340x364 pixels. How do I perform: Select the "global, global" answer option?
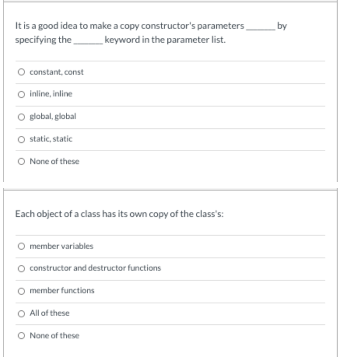21,116
